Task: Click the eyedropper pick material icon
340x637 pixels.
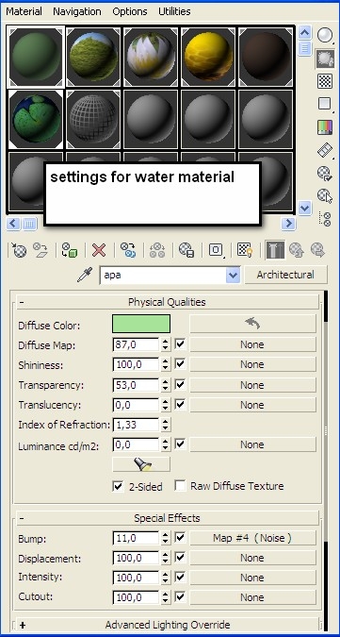Action: point(85,275)
